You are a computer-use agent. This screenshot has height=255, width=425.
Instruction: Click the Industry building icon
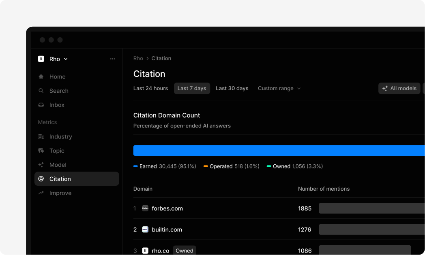pyautogui.click(x=41, y=136)
